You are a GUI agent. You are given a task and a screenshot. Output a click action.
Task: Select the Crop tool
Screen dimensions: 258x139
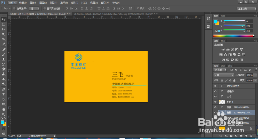[3, 39]
